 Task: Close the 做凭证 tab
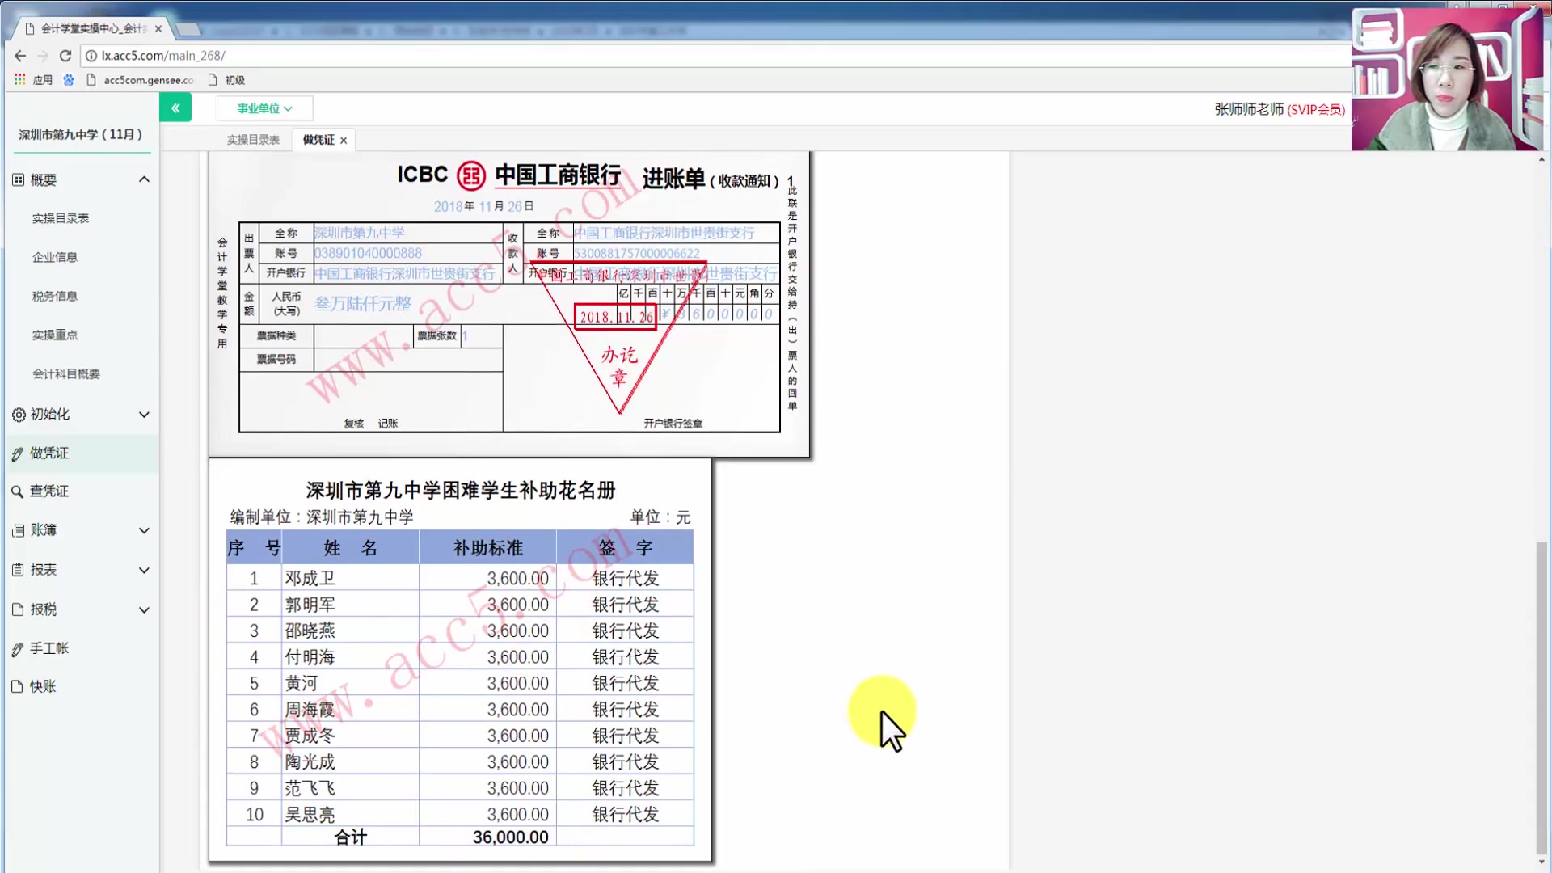(344, 141)
